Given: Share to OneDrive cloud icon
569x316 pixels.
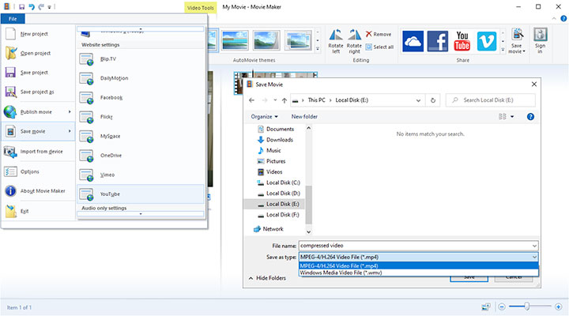Looking at the screenshot, I should coord(413,41).
